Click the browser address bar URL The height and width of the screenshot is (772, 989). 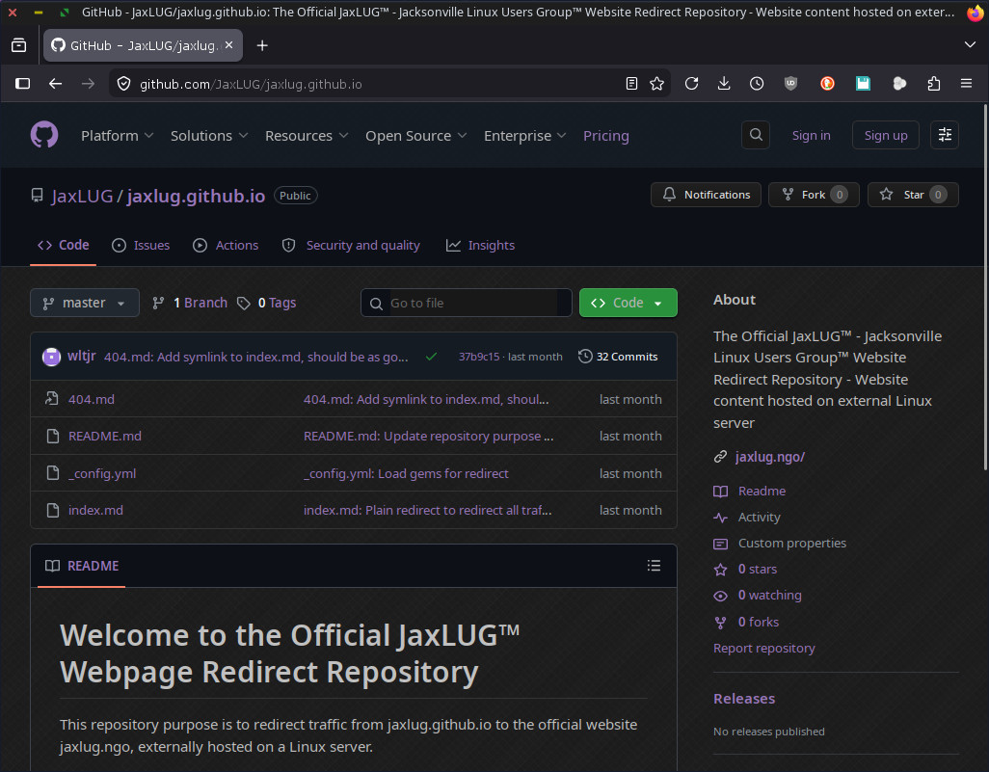point(251,85)
